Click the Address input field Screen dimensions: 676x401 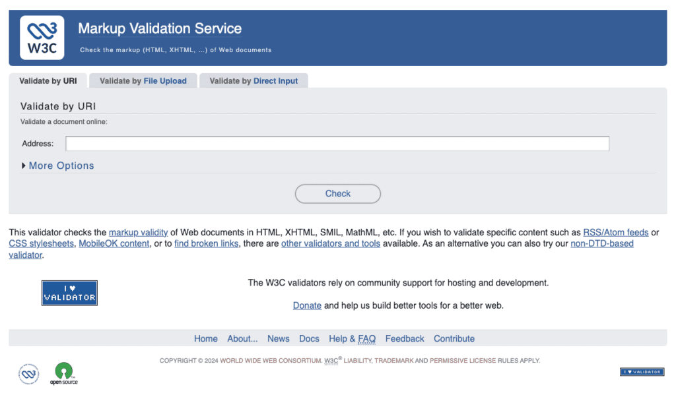[x=337, y=143]
